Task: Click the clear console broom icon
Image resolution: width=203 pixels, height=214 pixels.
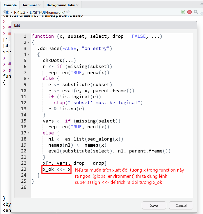Action: click(x=201, y=12)
